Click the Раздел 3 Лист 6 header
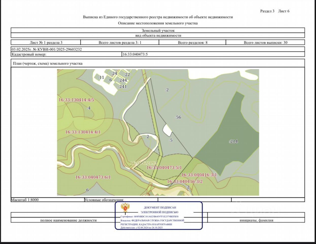The height and width of the screenshot is (244, 316). click(x=275, y=11)
